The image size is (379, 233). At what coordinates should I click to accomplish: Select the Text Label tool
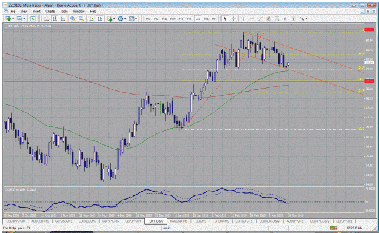pos(293,19)
